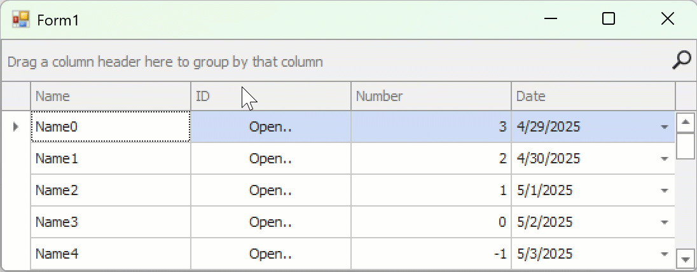Viewport: 697px width, 272px height.
Task: Click the ID column header
Action: coord(271,97)
